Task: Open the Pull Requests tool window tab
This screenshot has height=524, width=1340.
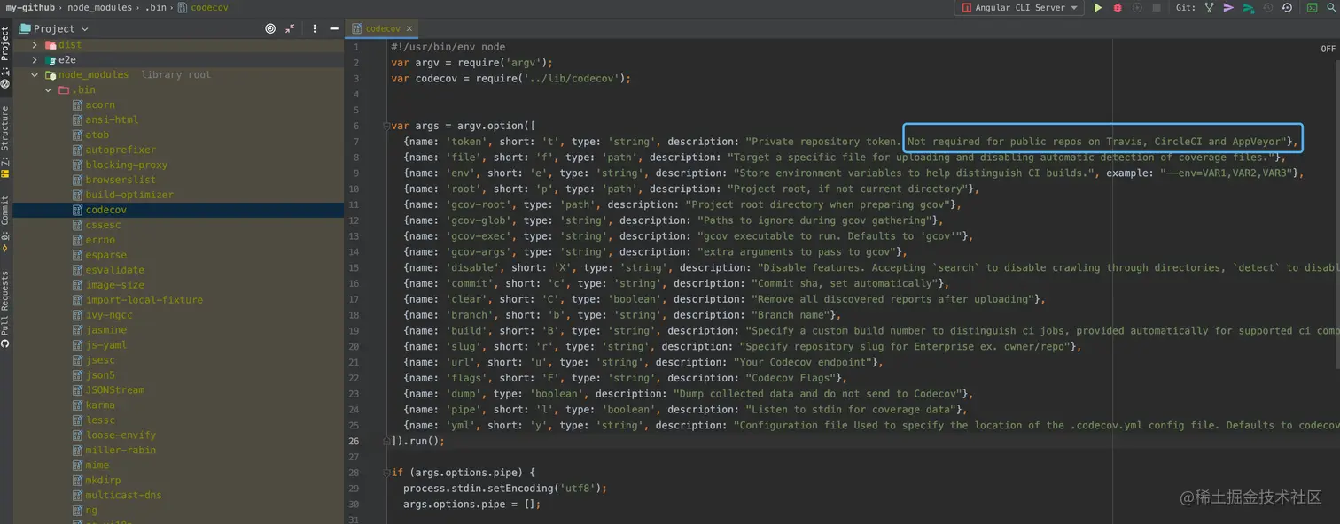Action: pos(5,309)
